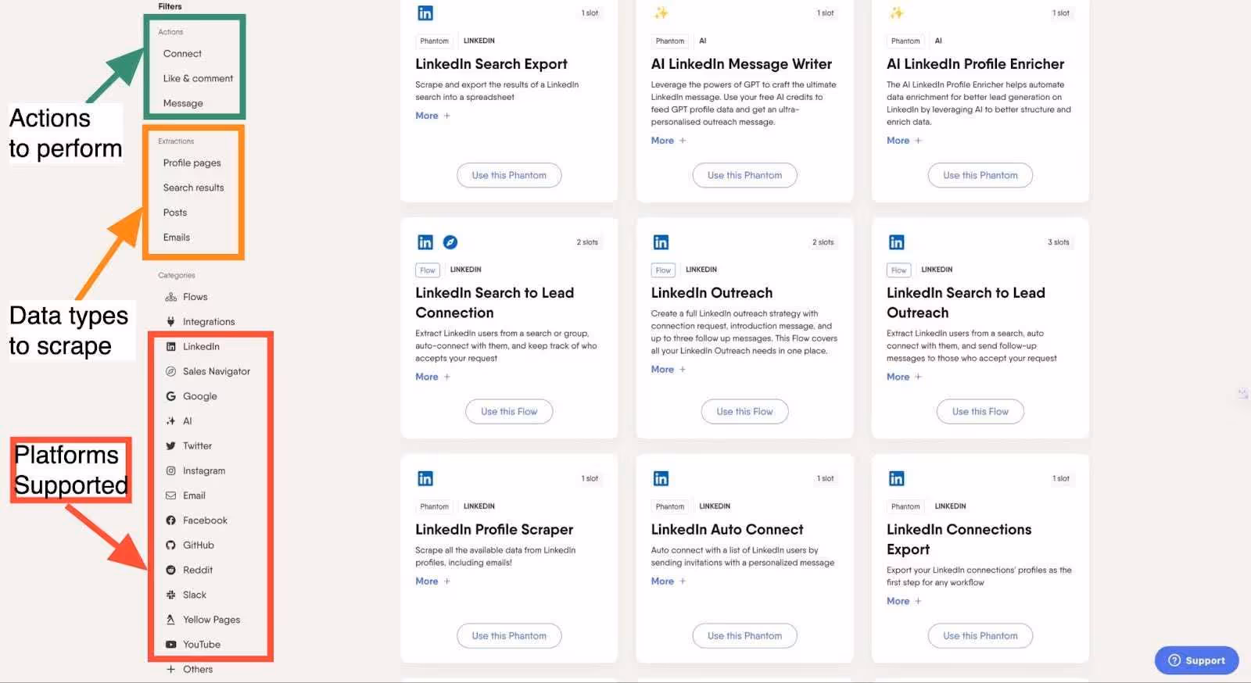Expand More on LinkedIn Outreach card

pyautogui.click(x=669, y=370)
